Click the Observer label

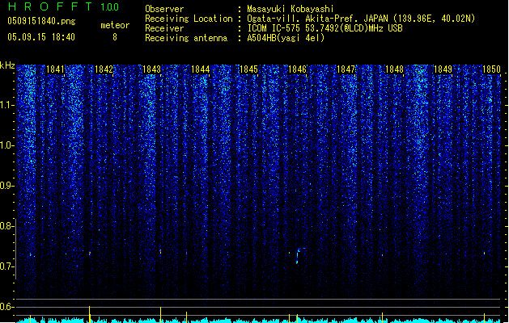click(164, 9)
